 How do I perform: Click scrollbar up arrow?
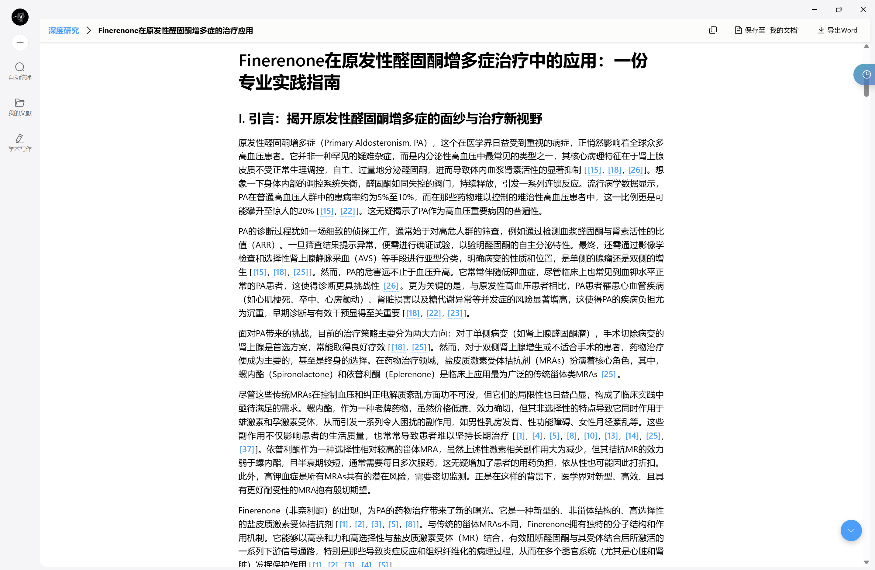(x=866, y=46)
